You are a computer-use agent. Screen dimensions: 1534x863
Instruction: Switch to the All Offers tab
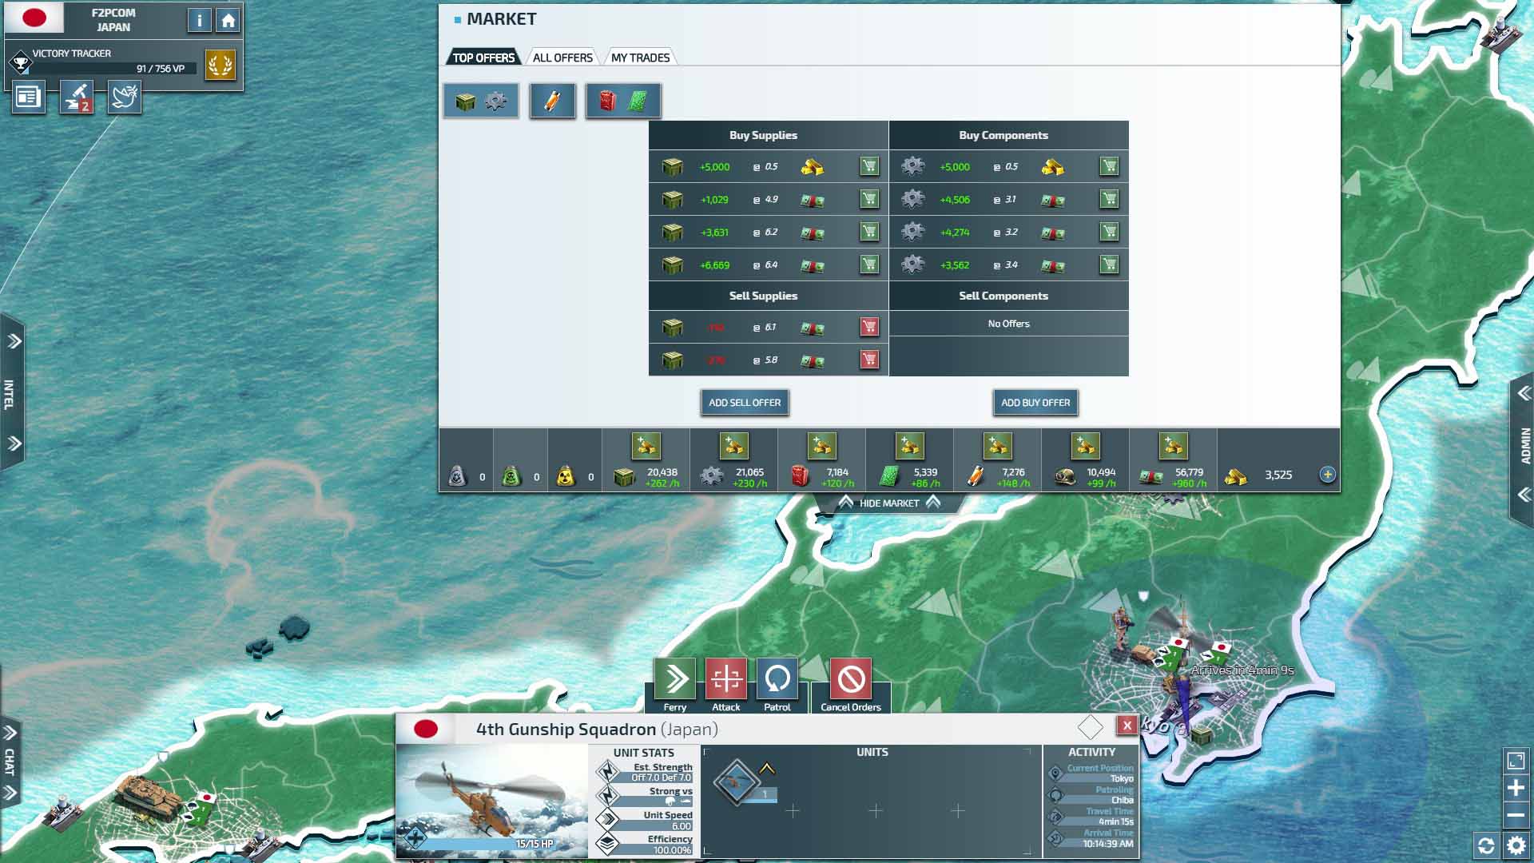[562, 58]
